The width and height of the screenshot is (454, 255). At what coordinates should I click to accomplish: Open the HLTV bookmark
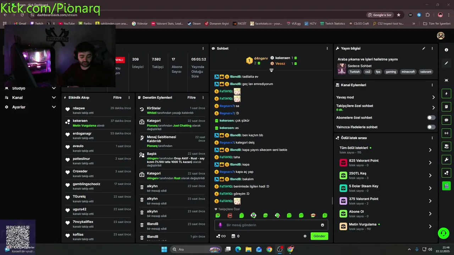coord(310,24)
